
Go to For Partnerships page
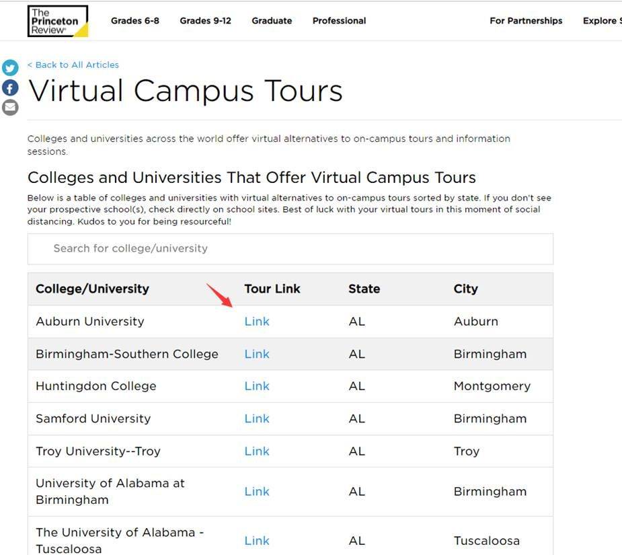pos(526,21)
